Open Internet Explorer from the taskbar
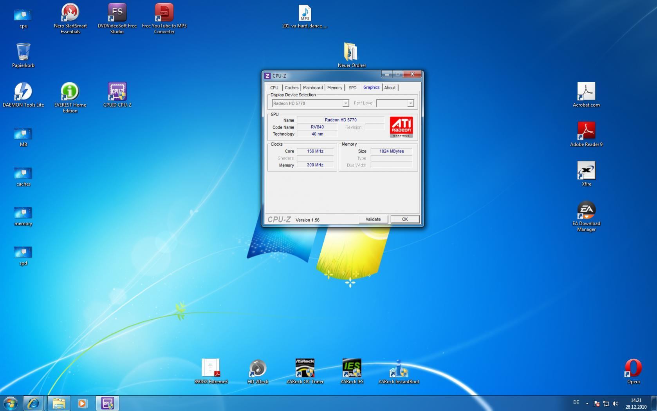Viewport: 657px width, 411px height. coord(33,403)
